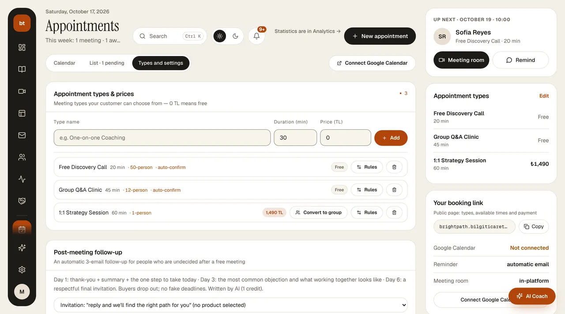The width and height of the screenshot is (565, 314).
Task: Open the 'M' user avatar
Action: pyautogui.click(x=22, y=292)
